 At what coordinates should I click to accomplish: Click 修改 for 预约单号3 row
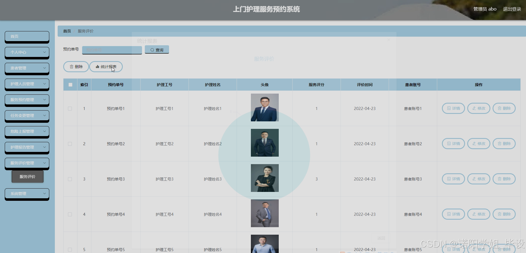(x=479, y=179)
